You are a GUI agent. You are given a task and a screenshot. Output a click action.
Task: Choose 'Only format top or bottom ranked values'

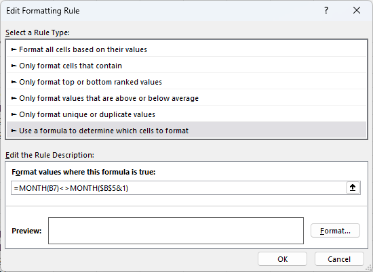tap(186, 82)
